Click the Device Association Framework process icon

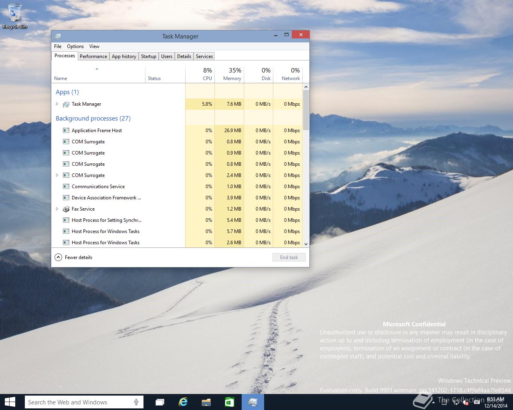point(66,198)
